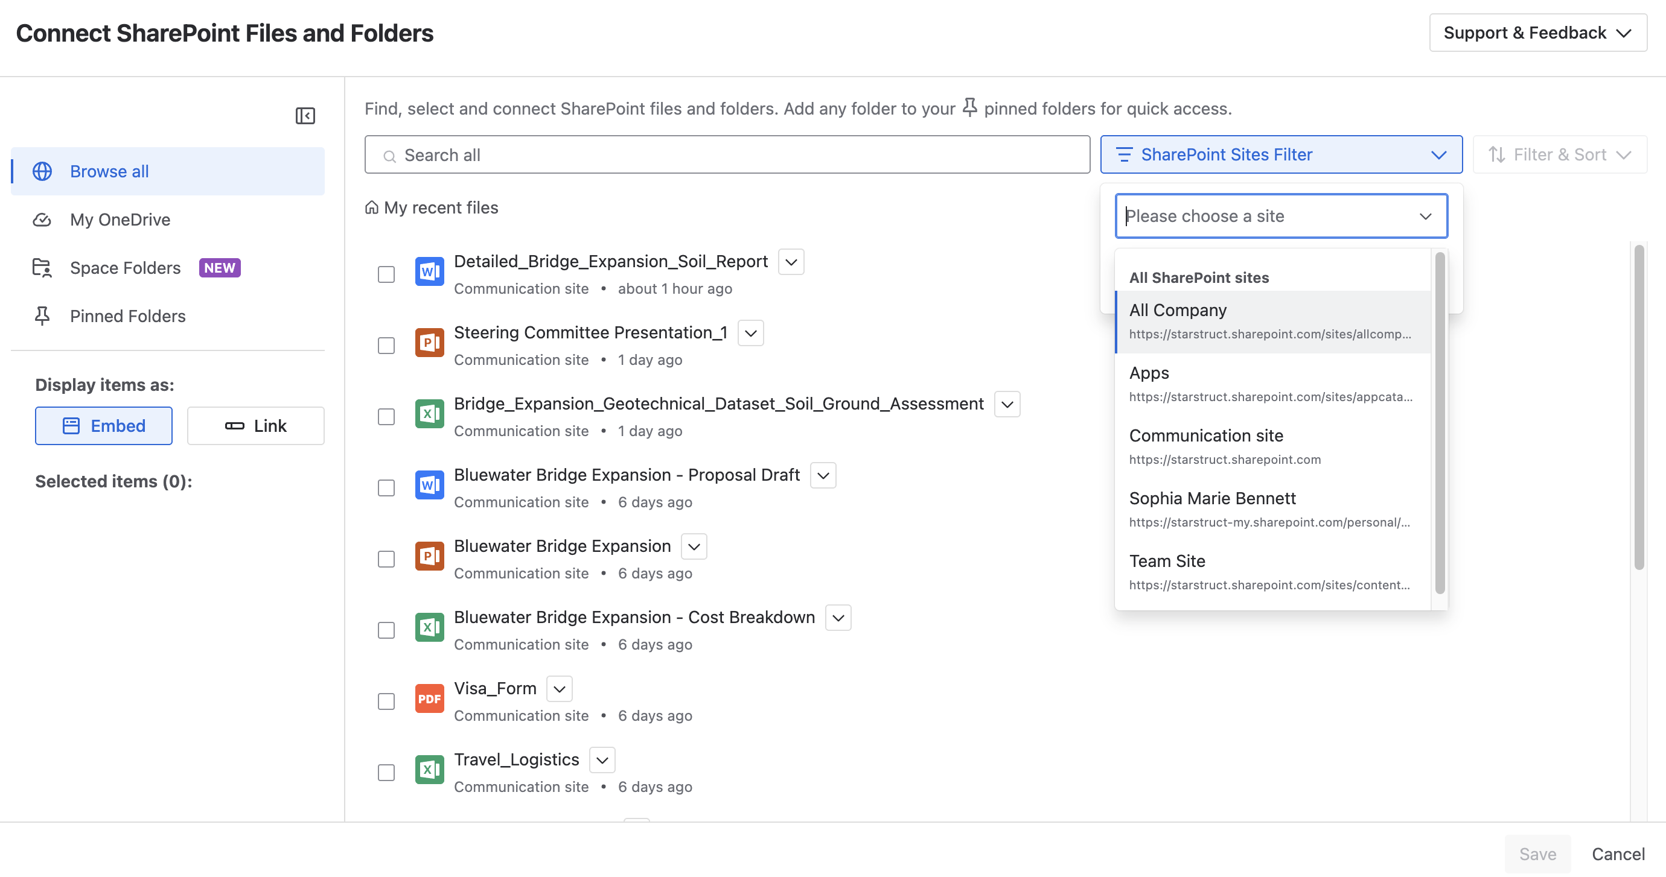Click the site dropdown list scrollbar
This screenshot has width=1666, height=877.
[1440, 423]
